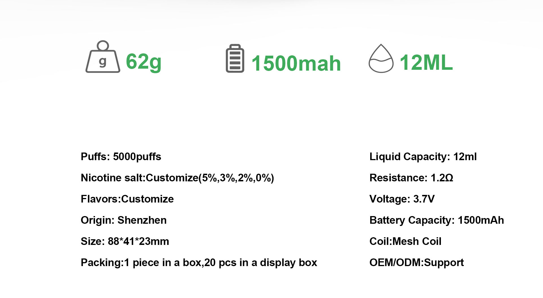Select the green 62g weight text
Screen dimensions: 543x298
pyautogui.click(x=144, y=62)
